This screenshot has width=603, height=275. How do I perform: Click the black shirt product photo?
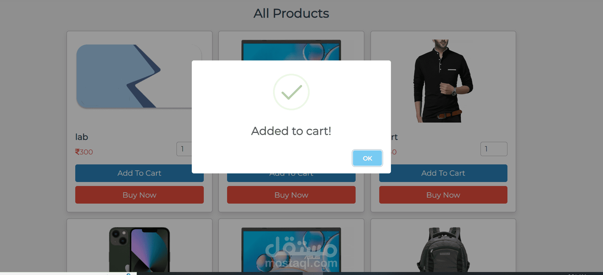(x=443, y=81)
